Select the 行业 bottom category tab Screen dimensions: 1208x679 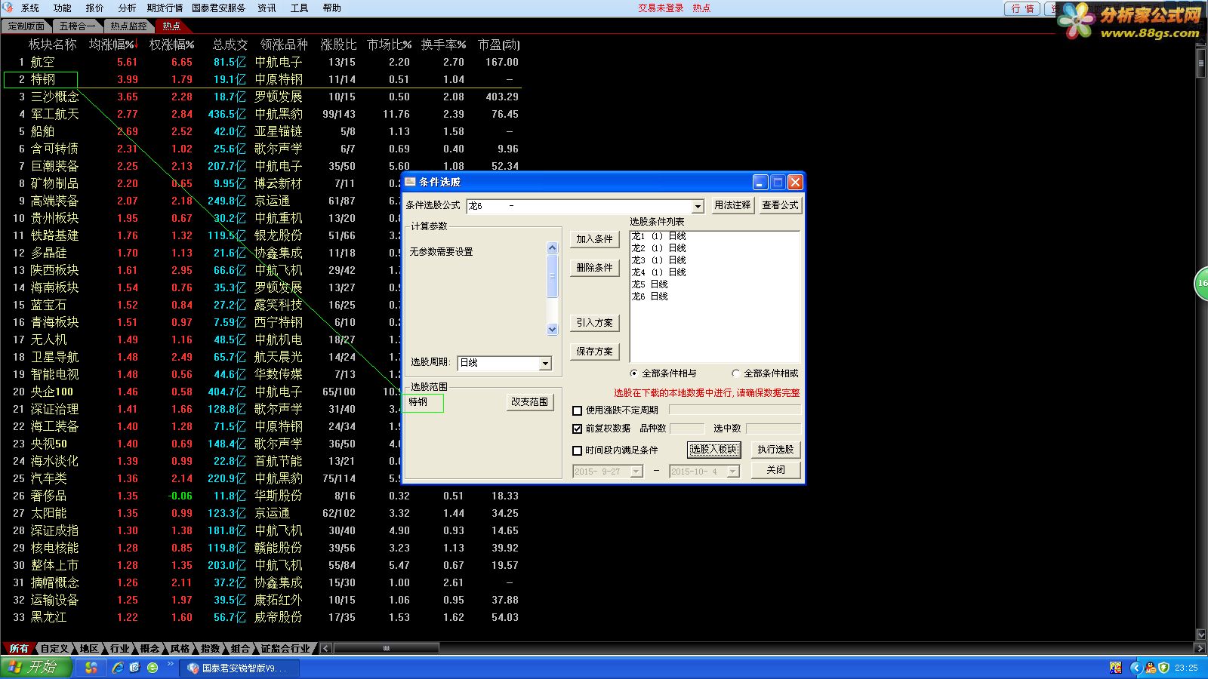pyautogui.click(x=120, y=648)
